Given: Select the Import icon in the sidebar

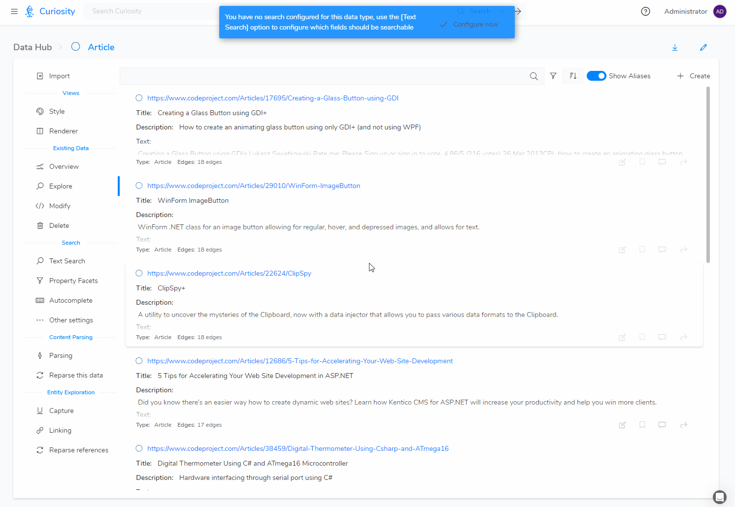Looking at the screenshot, I should tap(40, 76).
